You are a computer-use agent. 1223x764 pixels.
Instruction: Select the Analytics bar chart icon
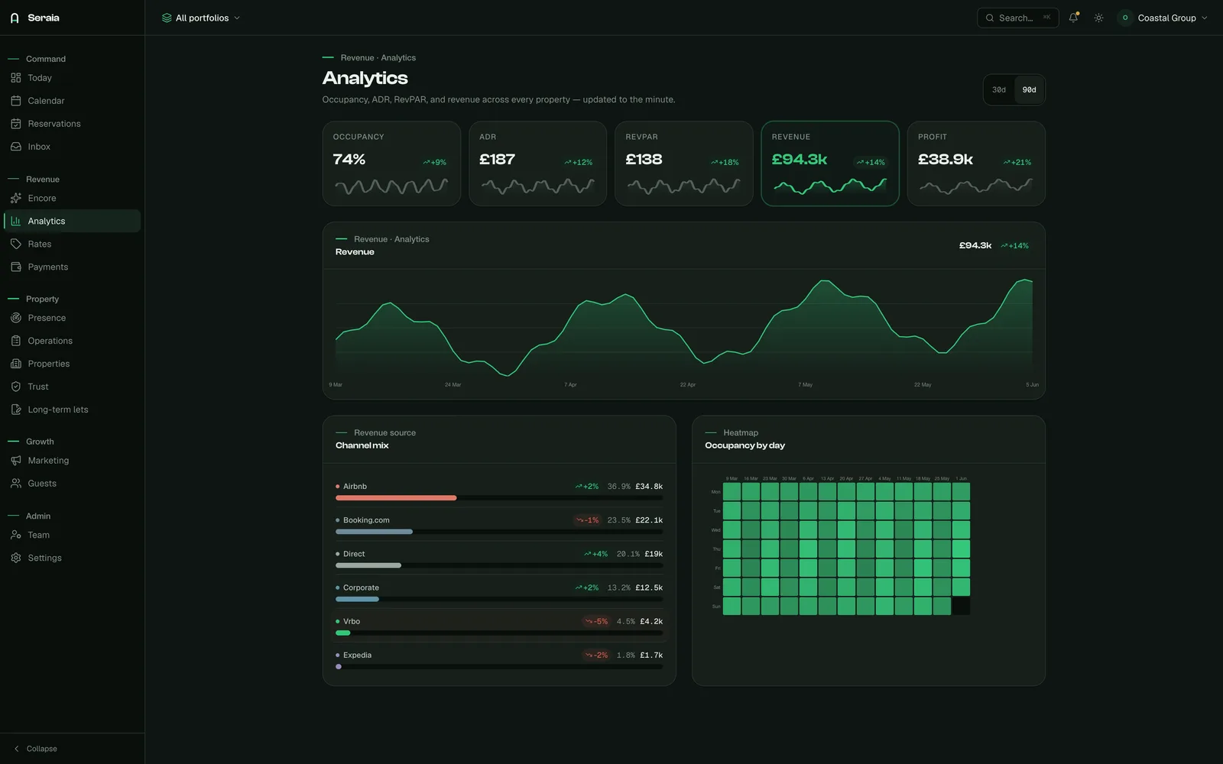click(16, 221)
